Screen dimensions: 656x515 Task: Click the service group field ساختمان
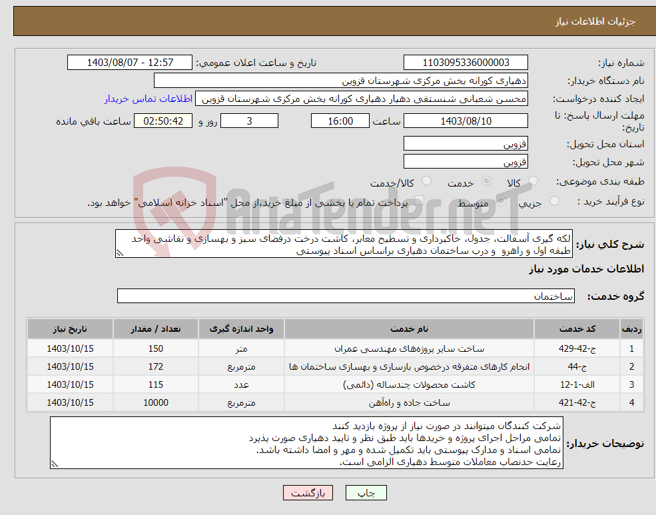[346, 296]
